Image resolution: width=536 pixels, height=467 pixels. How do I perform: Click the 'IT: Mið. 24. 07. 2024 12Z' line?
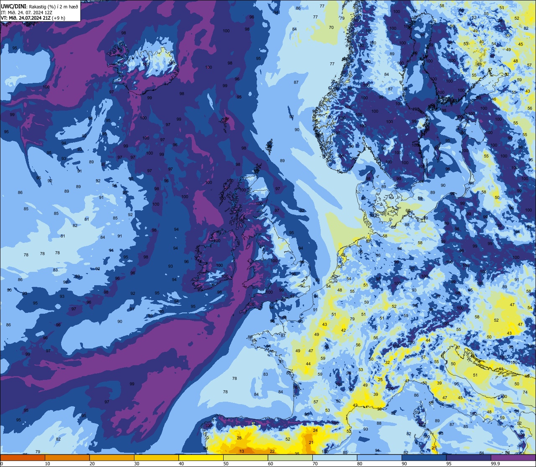coord(27,13)
